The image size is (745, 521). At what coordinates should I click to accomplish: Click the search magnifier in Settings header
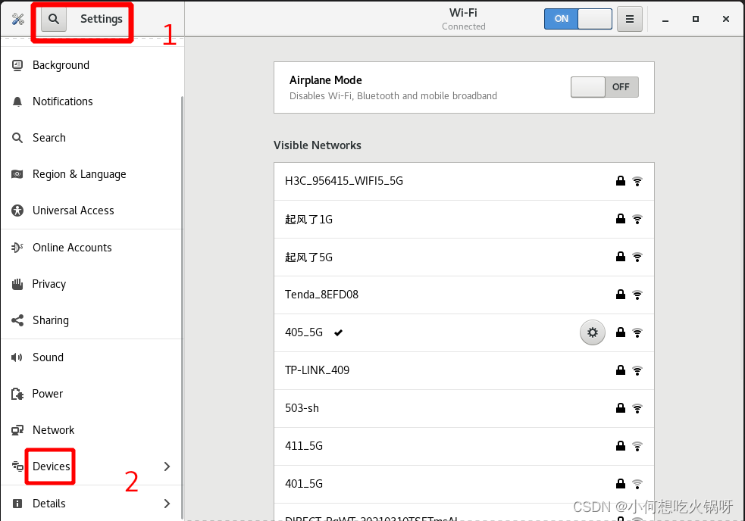tap(52, 19)
